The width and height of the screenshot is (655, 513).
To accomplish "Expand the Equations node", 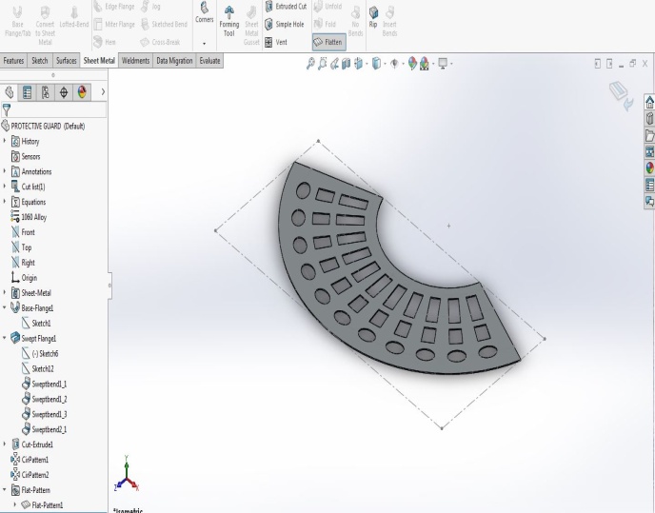I will (5, 202).
